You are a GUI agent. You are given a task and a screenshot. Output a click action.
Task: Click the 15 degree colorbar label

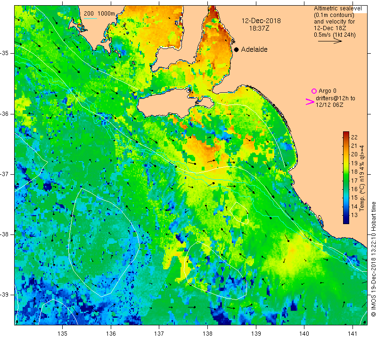point(354,197)
